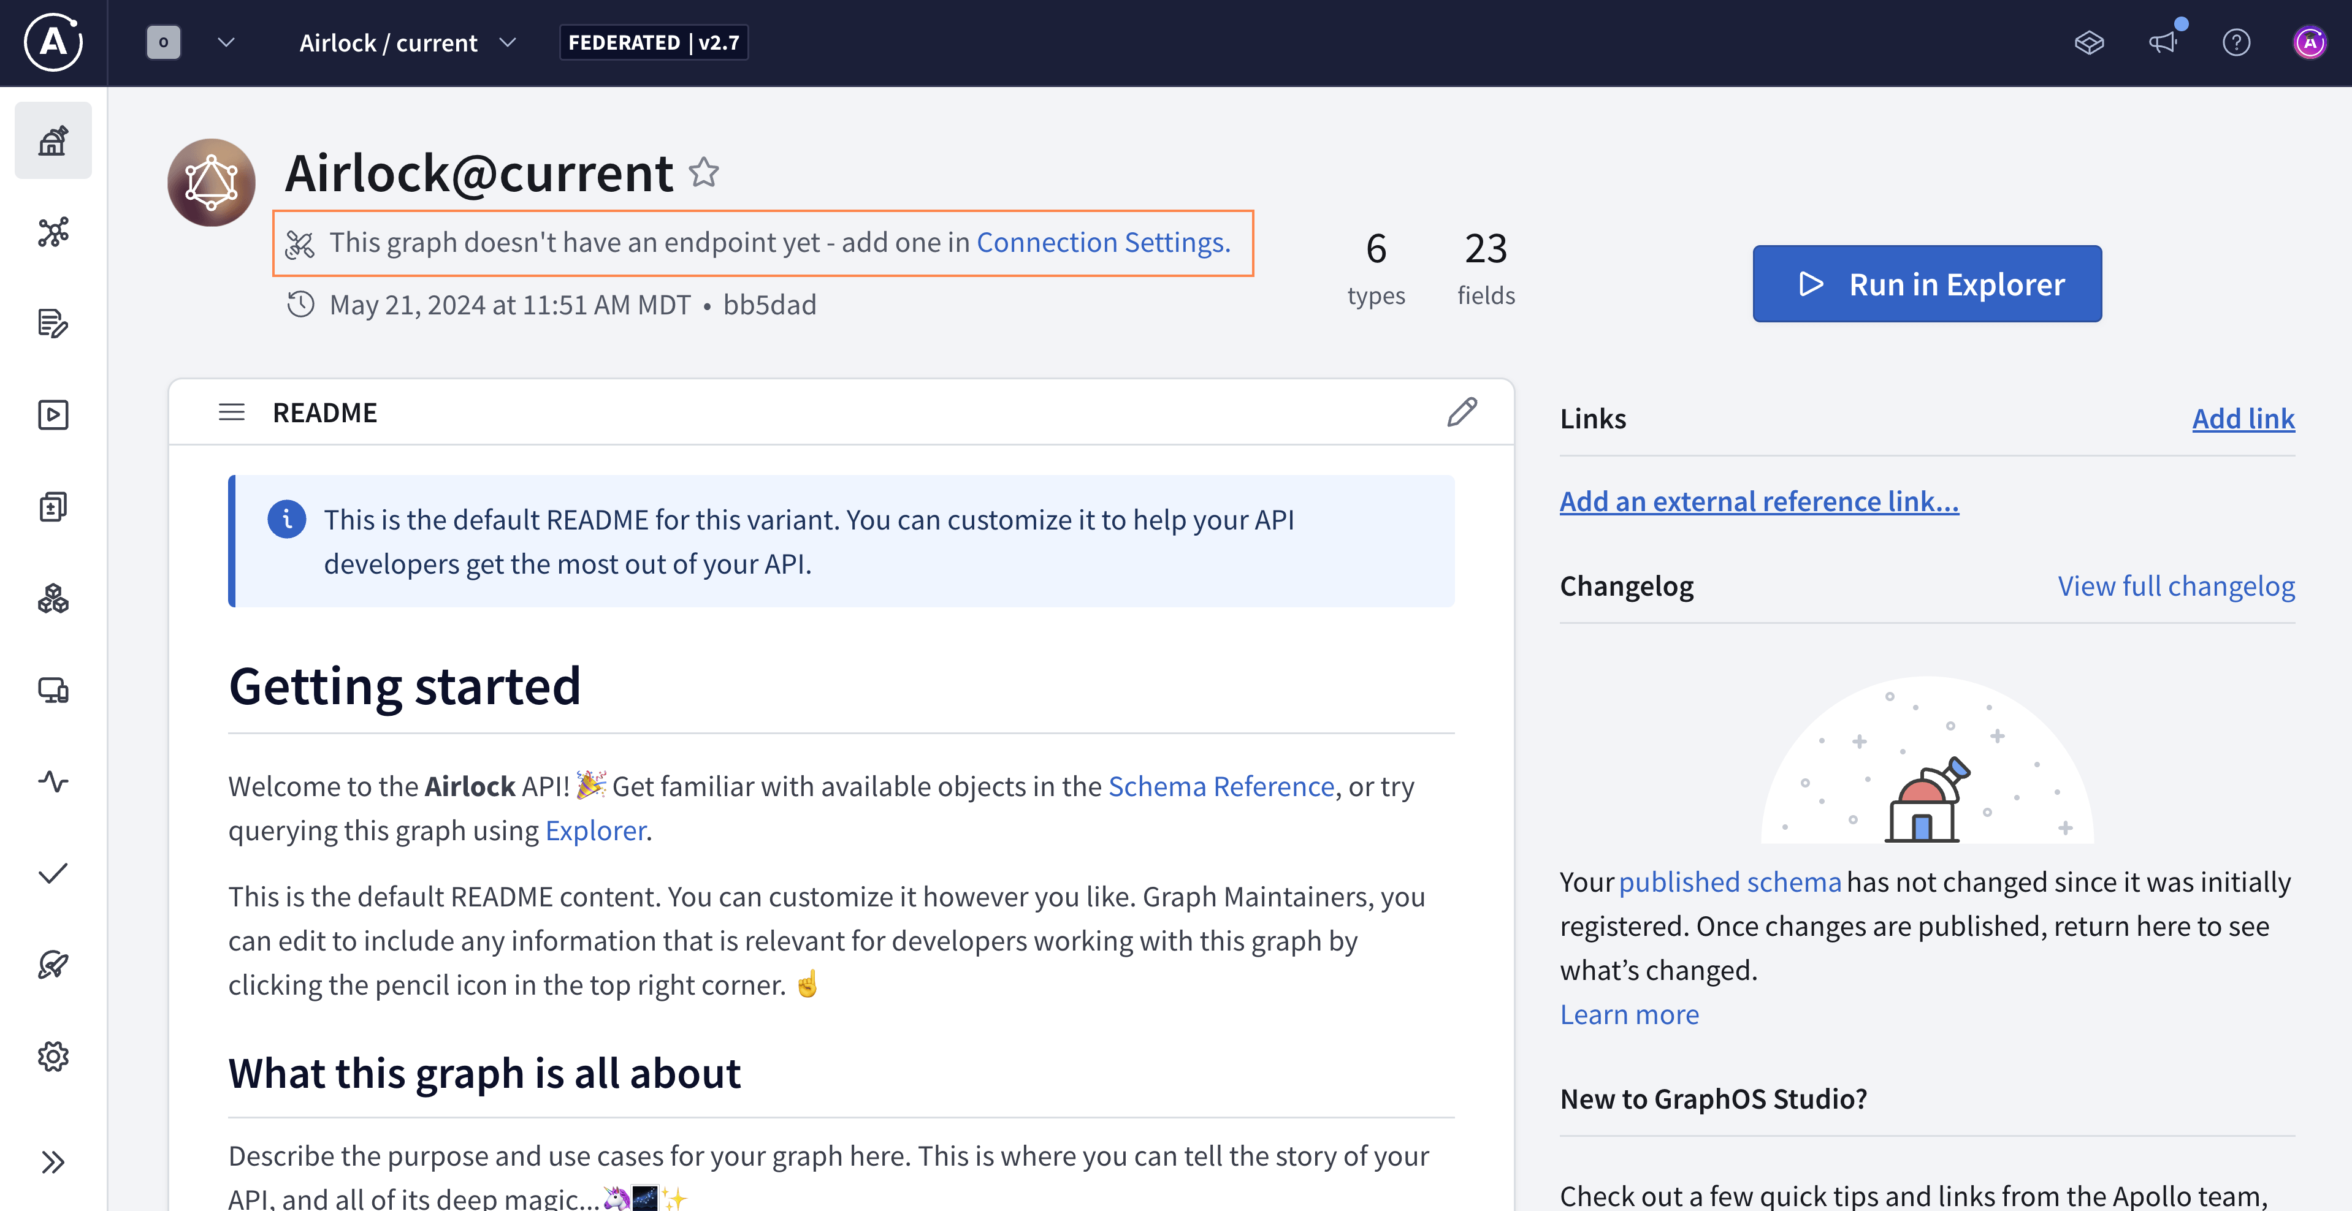
Task: Open the README section menu
Action: pos(231,412)
